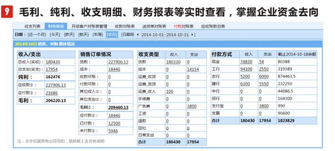This screenshot has height=151, width=335.
Task: Open 工资 income value 0
Action: coord(167,114)
